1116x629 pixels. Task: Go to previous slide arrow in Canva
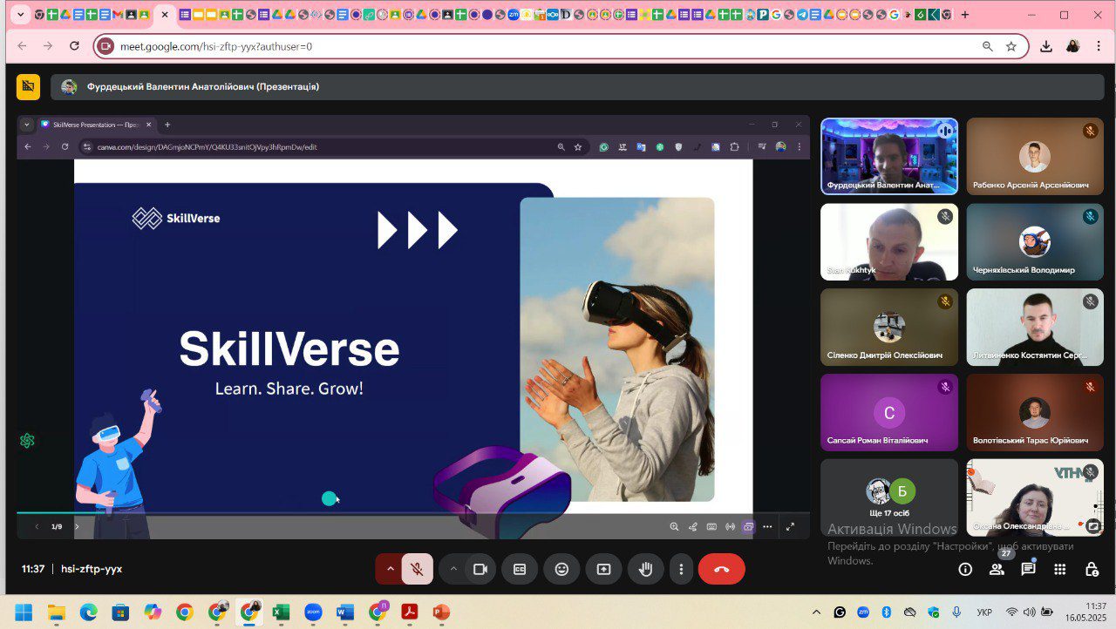point(37,526)
